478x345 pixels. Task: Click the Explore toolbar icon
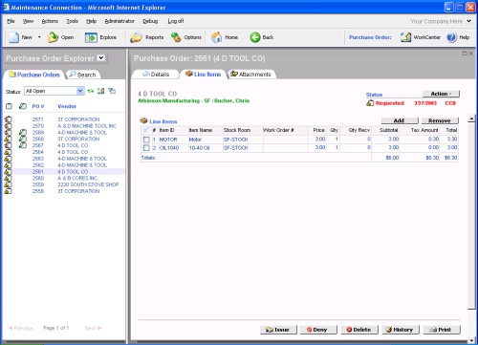click(x=91, y=37)
